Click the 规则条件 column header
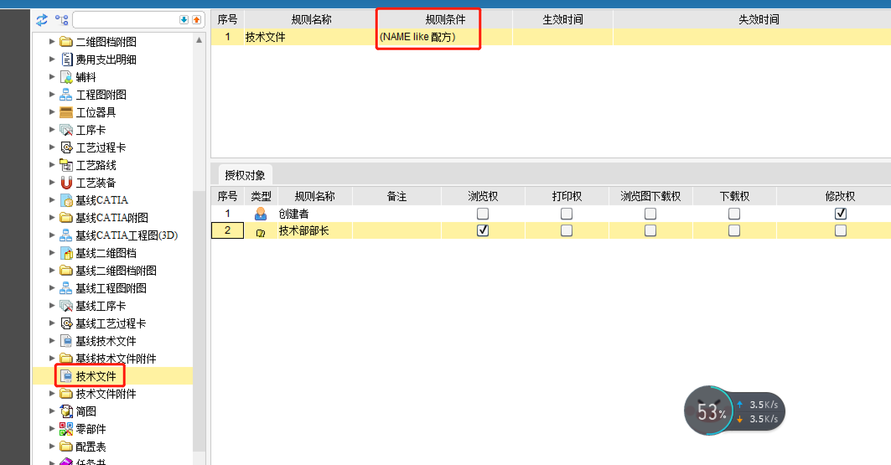Screen dimensions: 891x465 pyautogui.click(x=445, y=19)
